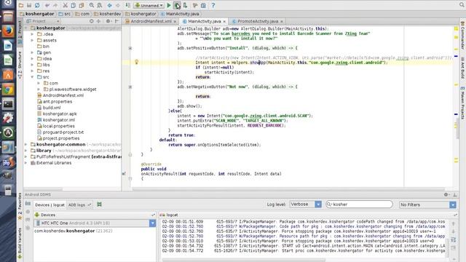Select proguard-project.txt file
Viewport: 466px width, 262px height.
[60, 132]
